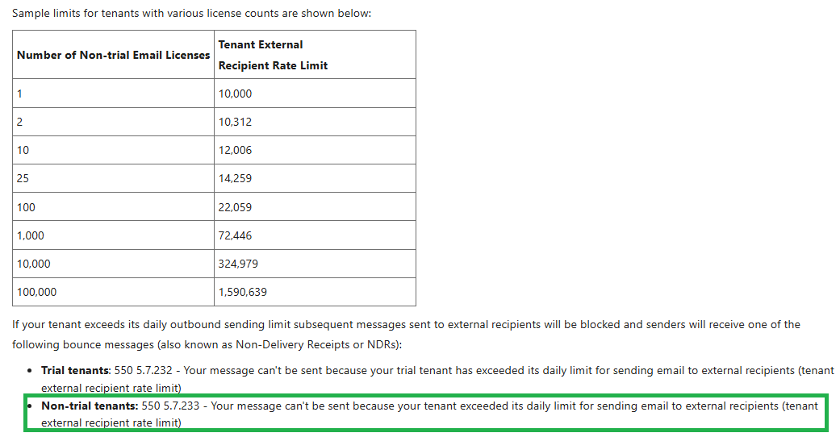Click the 25 licenses cell
This screenshot has width=840, height=437.
pos(113,178)
